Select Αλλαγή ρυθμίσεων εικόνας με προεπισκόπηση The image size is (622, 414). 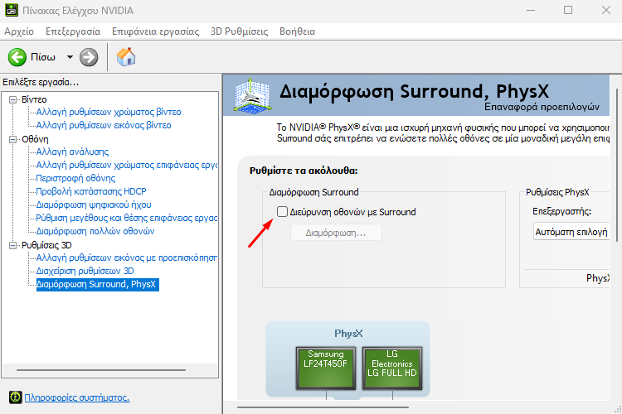pyautogui.click(x=127, y=258)
